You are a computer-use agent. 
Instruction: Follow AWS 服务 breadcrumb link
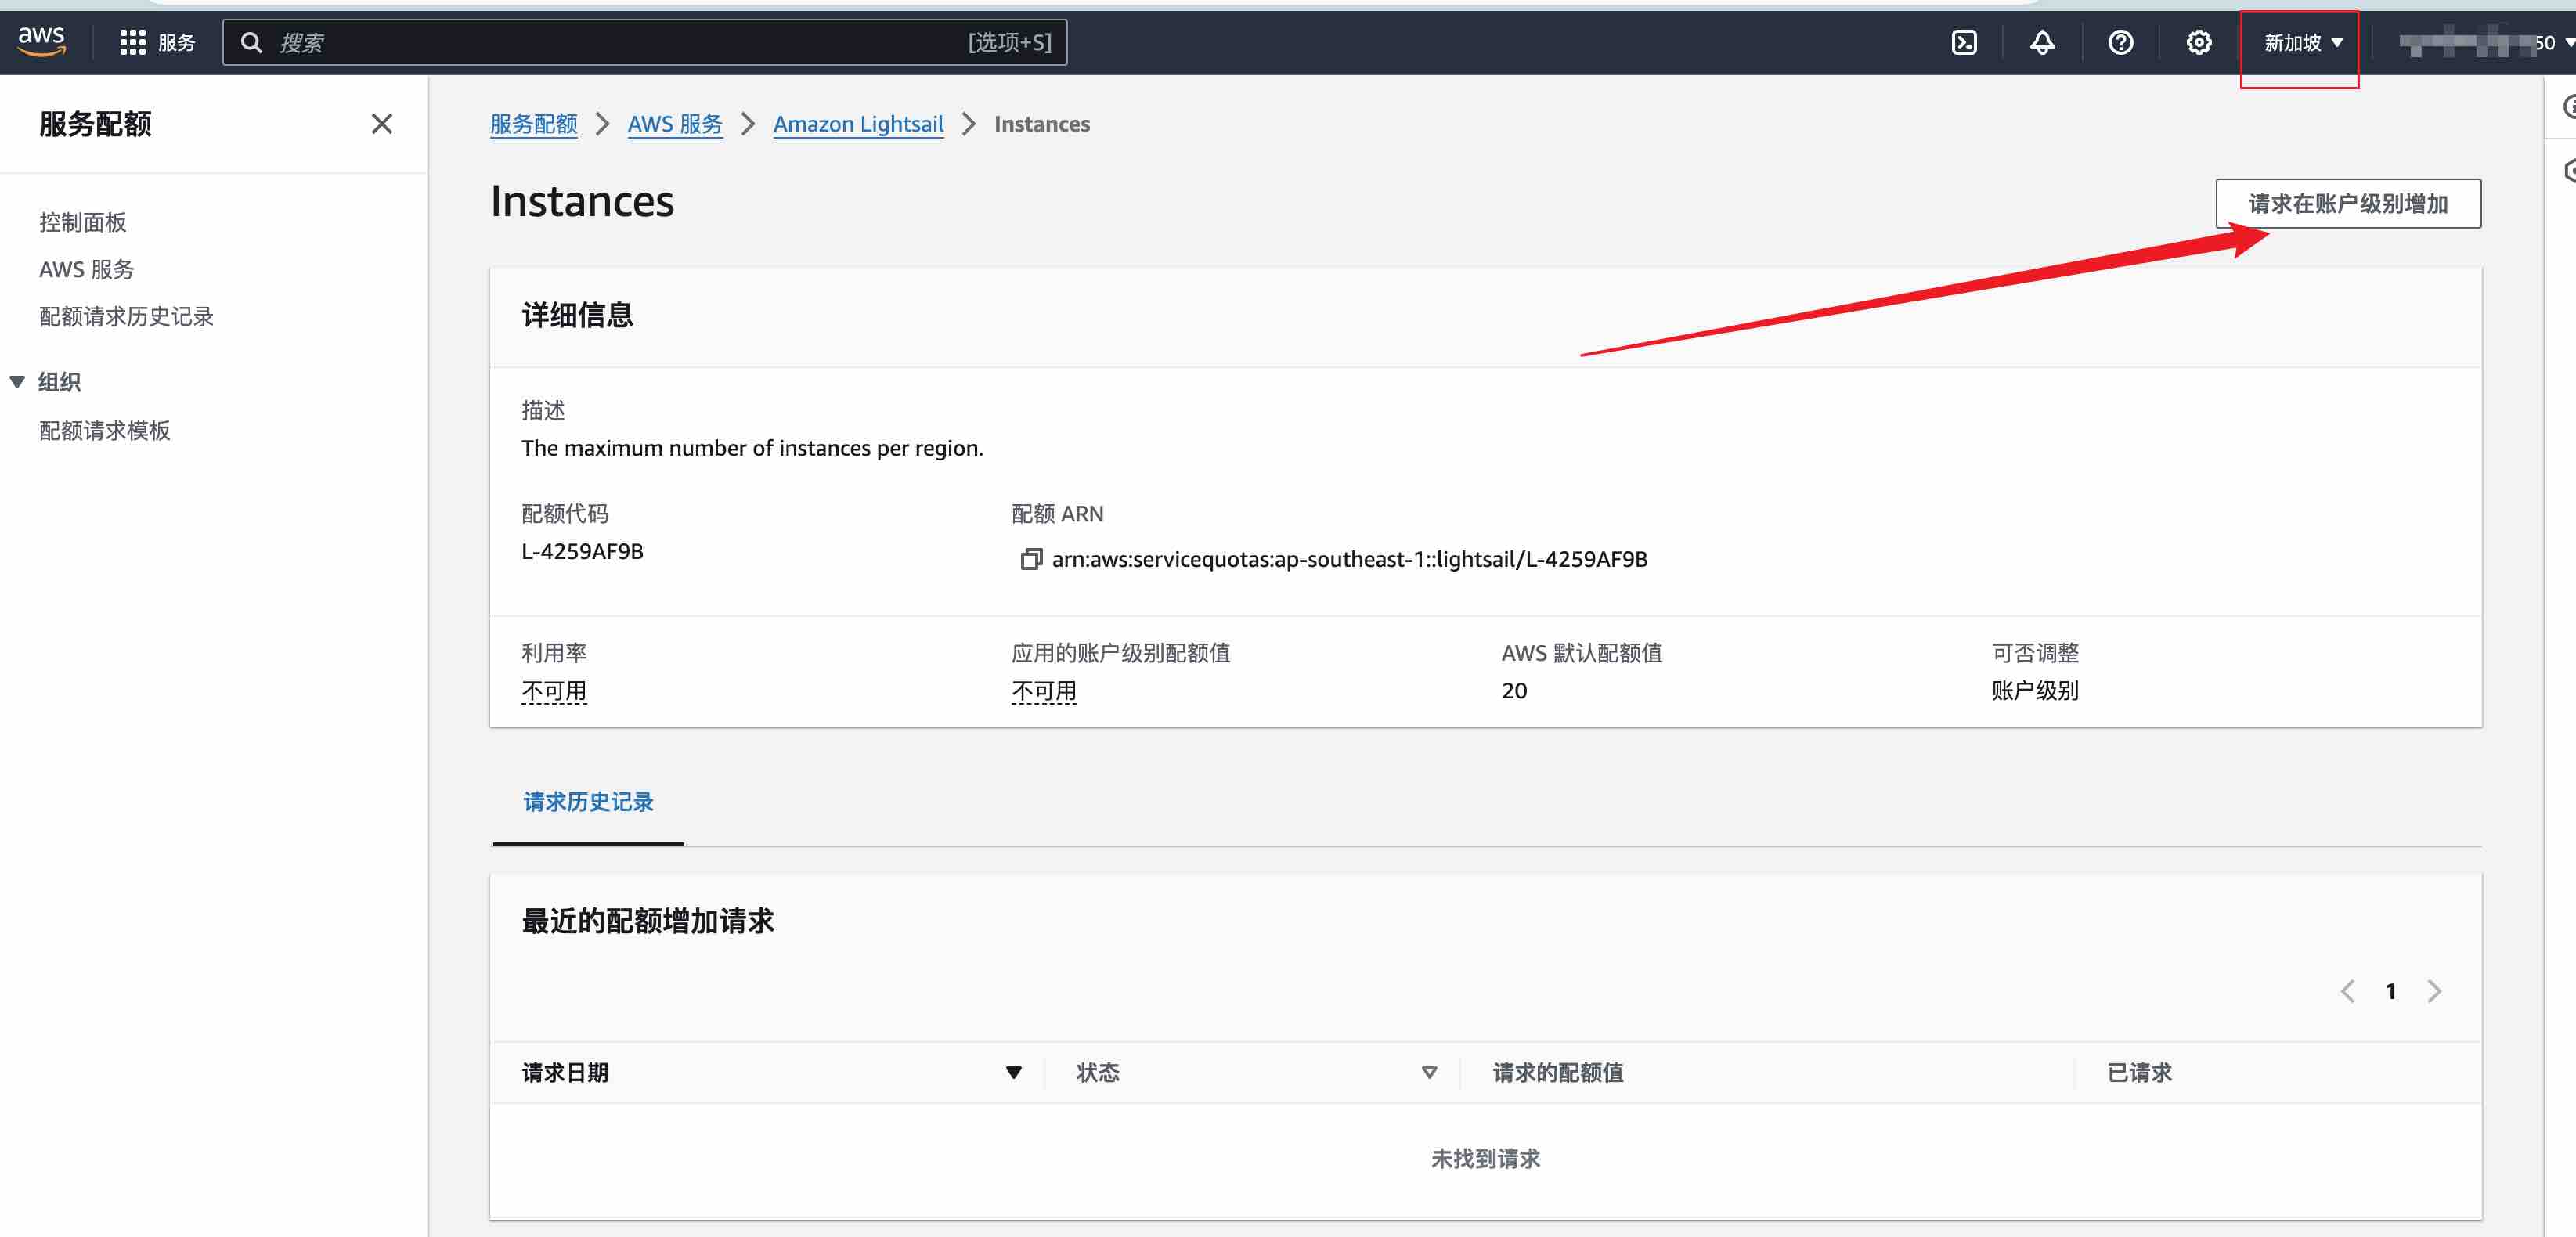tap(674, 124)
